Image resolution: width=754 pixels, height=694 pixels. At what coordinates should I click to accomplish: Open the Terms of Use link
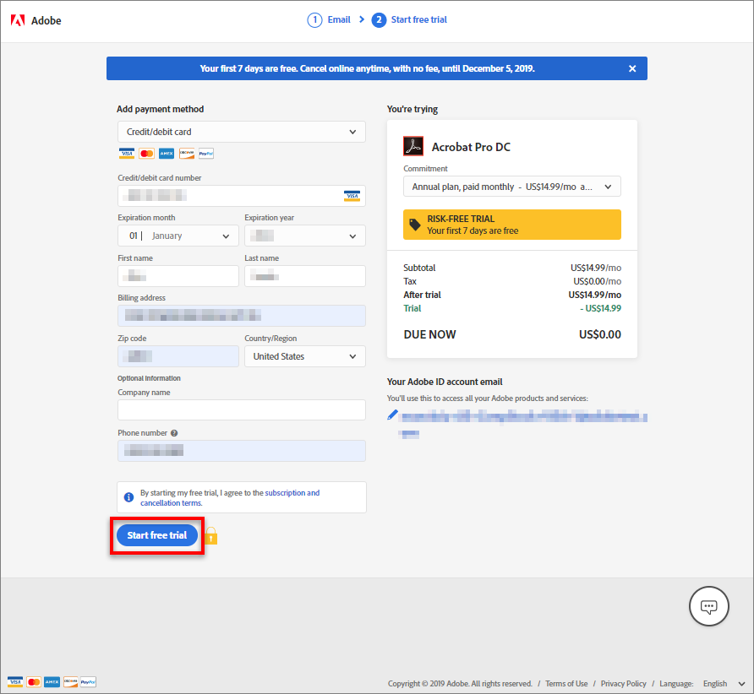(566, 684)
